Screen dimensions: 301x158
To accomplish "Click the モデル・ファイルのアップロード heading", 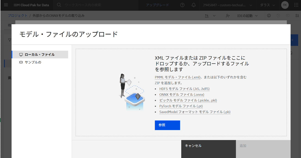I will tap(68, 34).
